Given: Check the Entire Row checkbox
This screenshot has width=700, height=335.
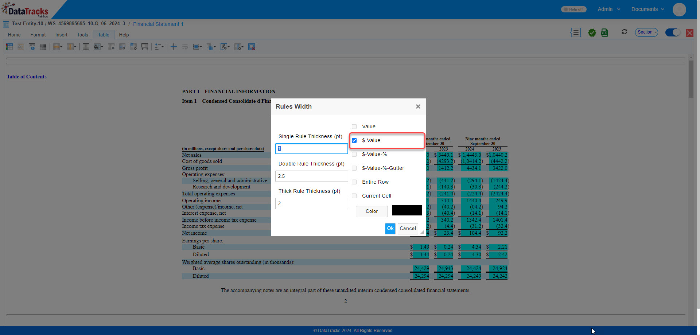Looking at the screenshot, I should click(x=354, y=182).
